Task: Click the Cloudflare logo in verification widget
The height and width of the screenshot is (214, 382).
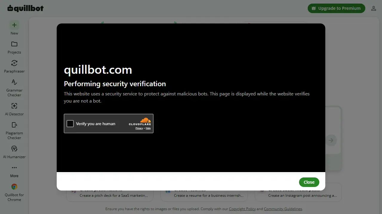Action: (x=140, y=122)
